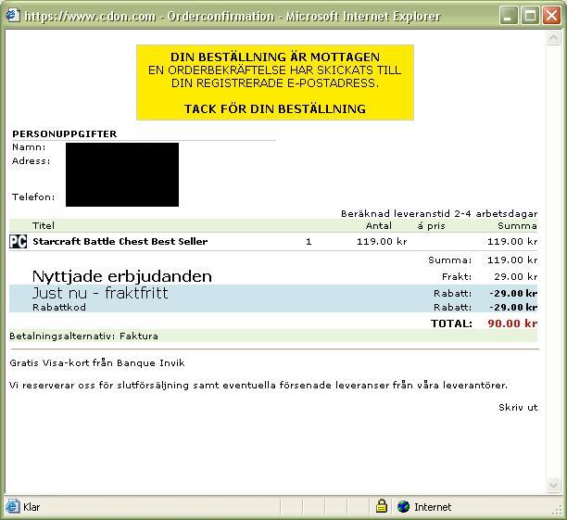Click the Just nu - fraktfritt offer

[x=100, y=293]
